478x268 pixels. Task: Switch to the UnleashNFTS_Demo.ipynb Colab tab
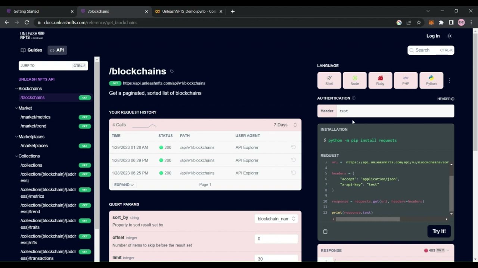pyautogui.click(x=189, y=11)
